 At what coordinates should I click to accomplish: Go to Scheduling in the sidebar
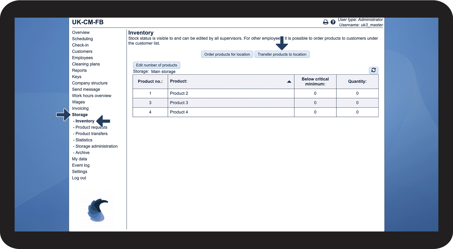(x=82, y=39)
